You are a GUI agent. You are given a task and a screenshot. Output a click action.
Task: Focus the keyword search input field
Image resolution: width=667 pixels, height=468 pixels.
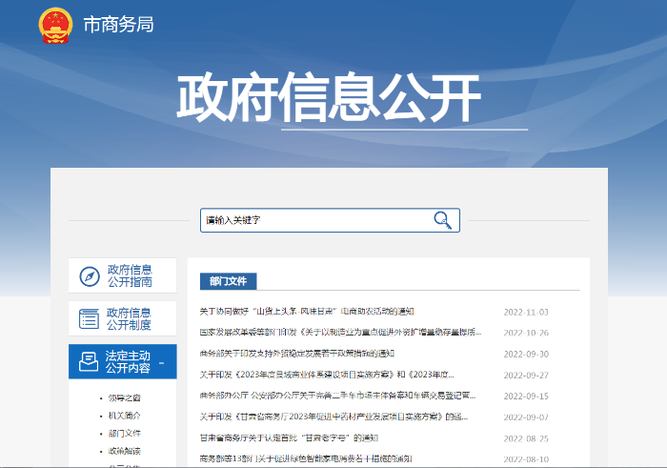click(314, 220)
